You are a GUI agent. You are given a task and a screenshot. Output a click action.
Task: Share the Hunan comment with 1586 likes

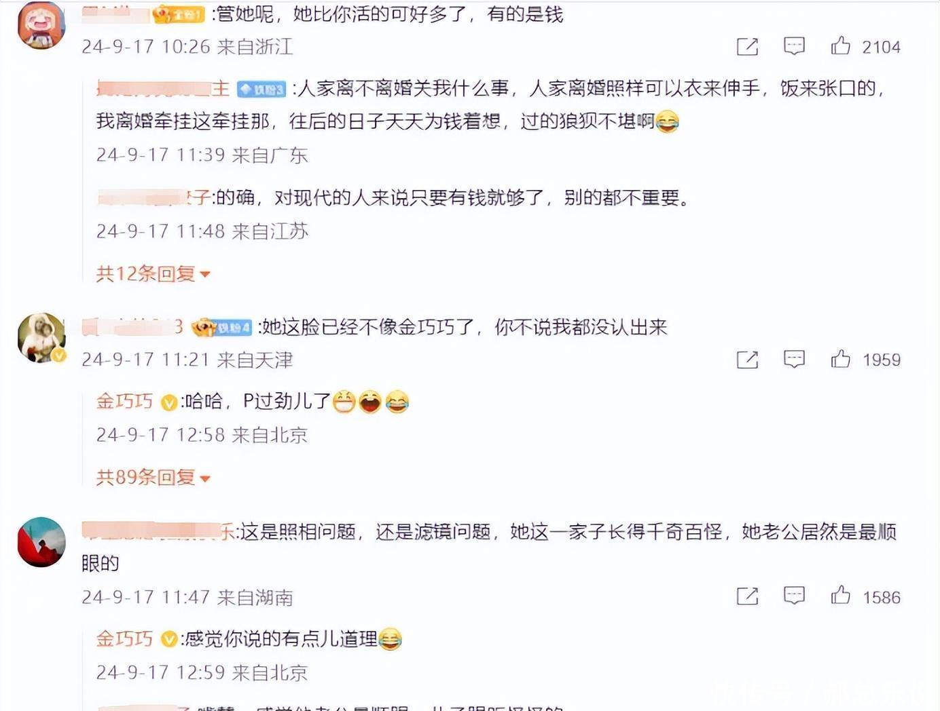[747, 596]
